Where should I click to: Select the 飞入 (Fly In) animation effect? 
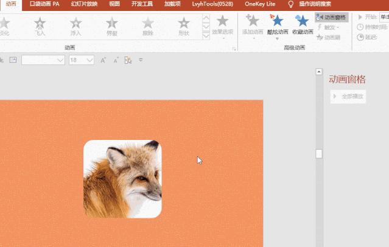tap(40, 26)
